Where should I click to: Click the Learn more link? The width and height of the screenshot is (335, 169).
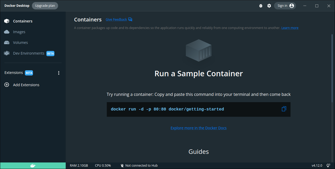tap(290, 28)
